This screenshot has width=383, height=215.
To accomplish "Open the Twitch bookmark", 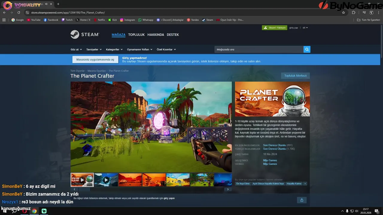I will (67, 20).
